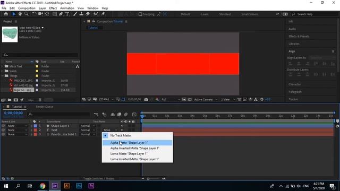
Task: Expand the Mask Text folder
Action: [2, 66]
